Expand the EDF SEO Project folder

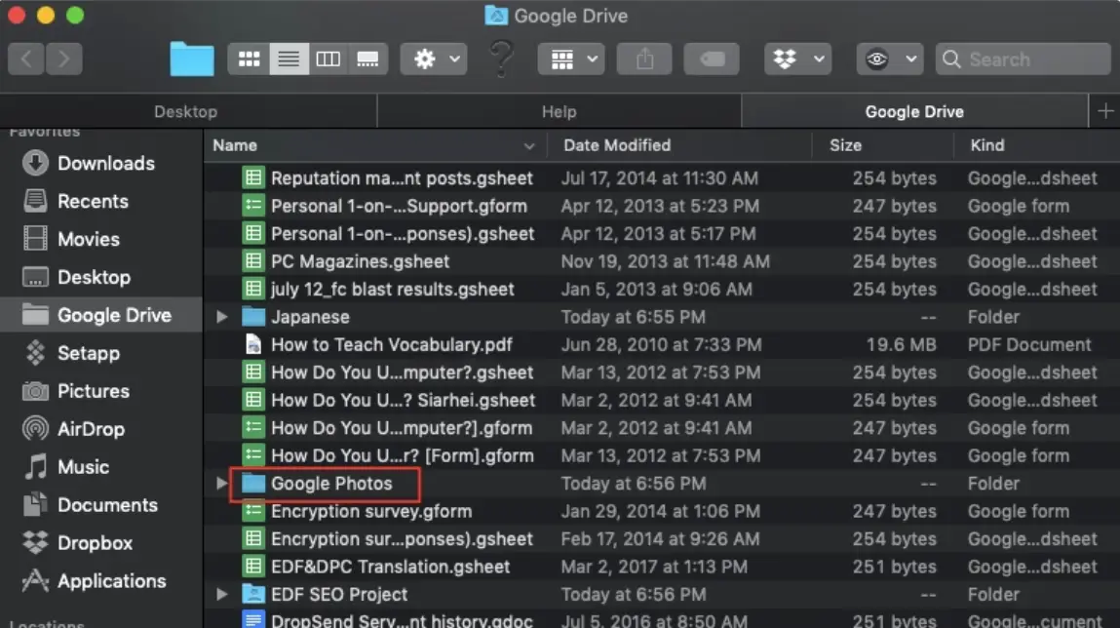pos(221,594)
